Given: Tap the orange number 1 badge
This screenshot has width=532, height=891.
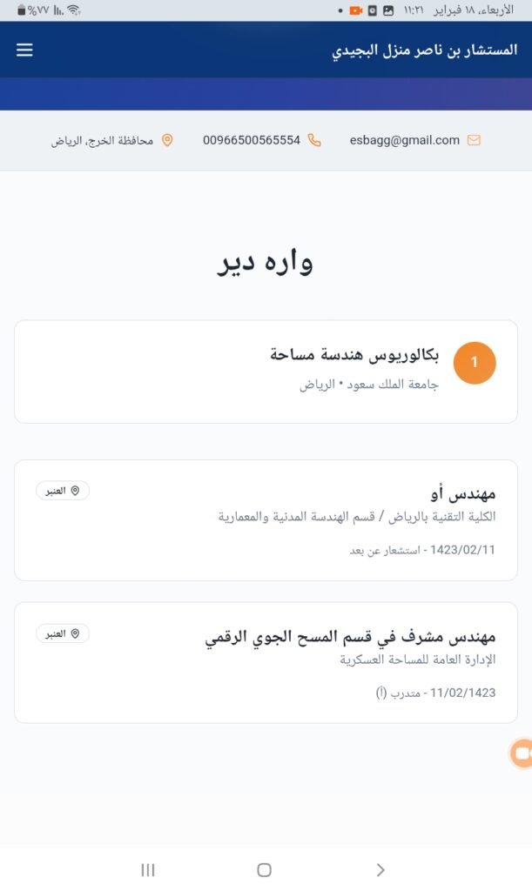Looking at the screenshot, I should click(475, 363).
